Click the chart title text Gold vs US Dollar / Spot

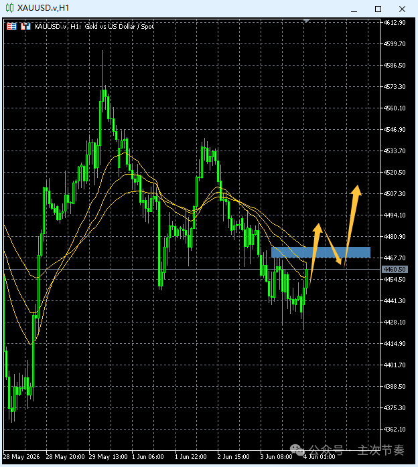coord(119,27)
